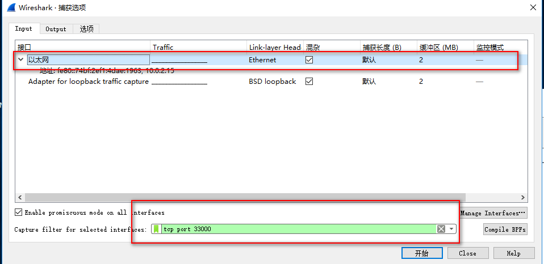
Task: Click into the capture filter input field
Action: 298,229
